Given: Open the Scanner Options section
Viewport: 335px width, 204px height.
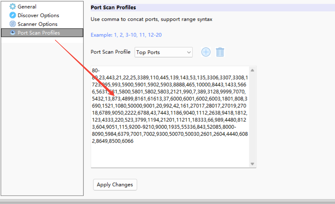Looking at the screenshot, I should point(37,24).
